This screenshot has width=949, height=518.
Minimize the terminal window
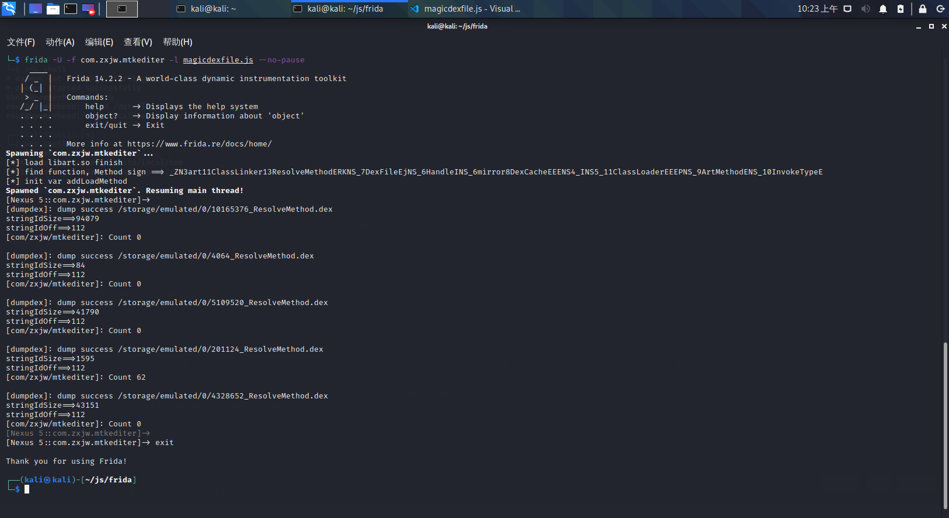(x=919, y=26)
